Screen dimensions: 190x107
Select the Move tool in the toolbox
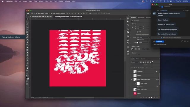pyautogui.click(x=27, y=19)
